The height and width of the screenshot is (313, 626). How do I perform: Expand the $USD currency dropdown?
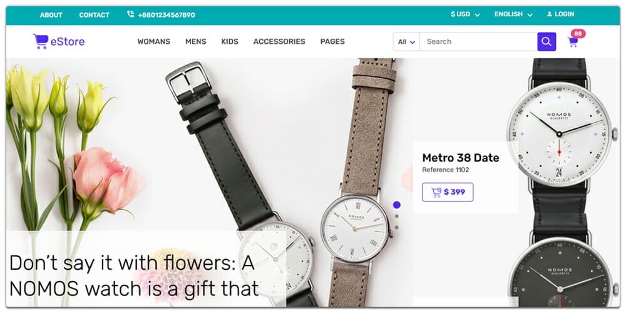465,14
